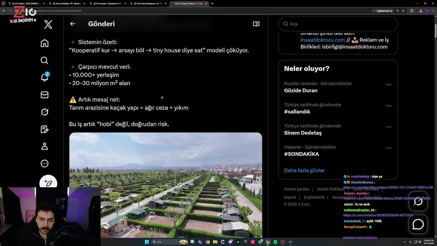437x246 pixels.
Task: Open the Chrome three-dot menu
Action: (x=433, y=11)
